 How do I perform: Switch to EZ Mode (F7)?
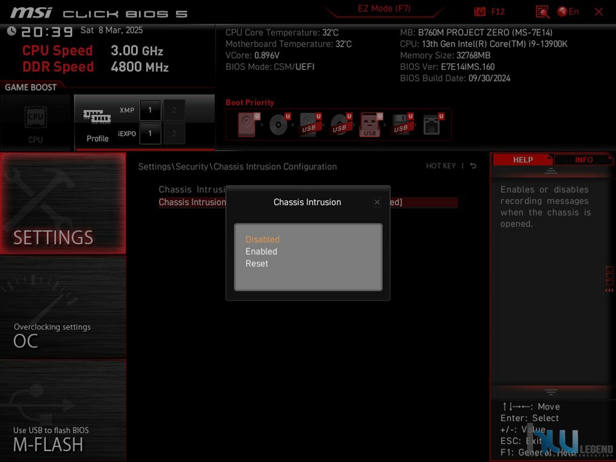[x=384, y=8]
